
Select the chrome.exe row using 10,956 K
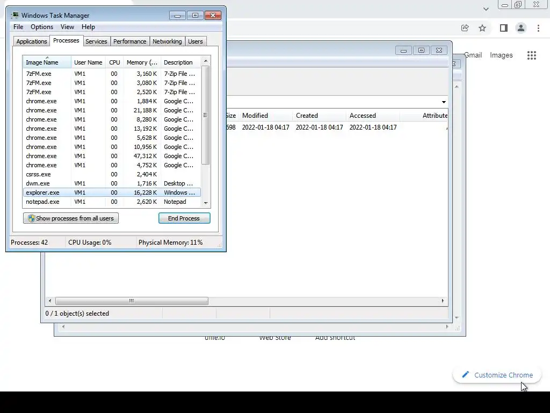pos(112,147)
